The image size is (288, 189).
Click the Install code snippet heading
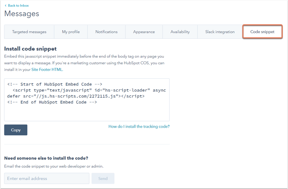pyautogui.click(x=31, y=49)
